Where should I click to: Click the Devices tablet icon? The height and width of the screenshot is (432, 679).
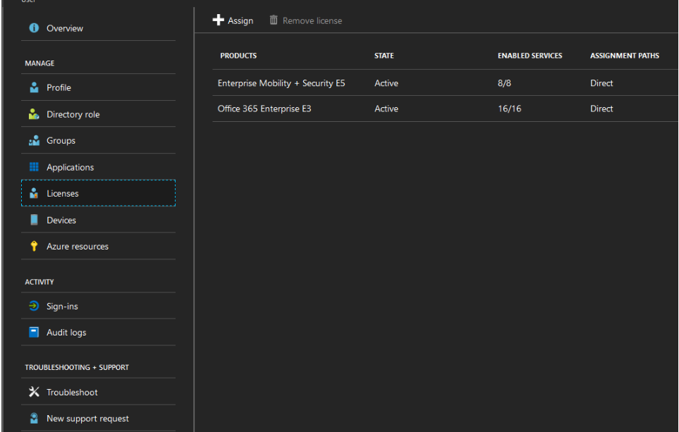(34, 220)
